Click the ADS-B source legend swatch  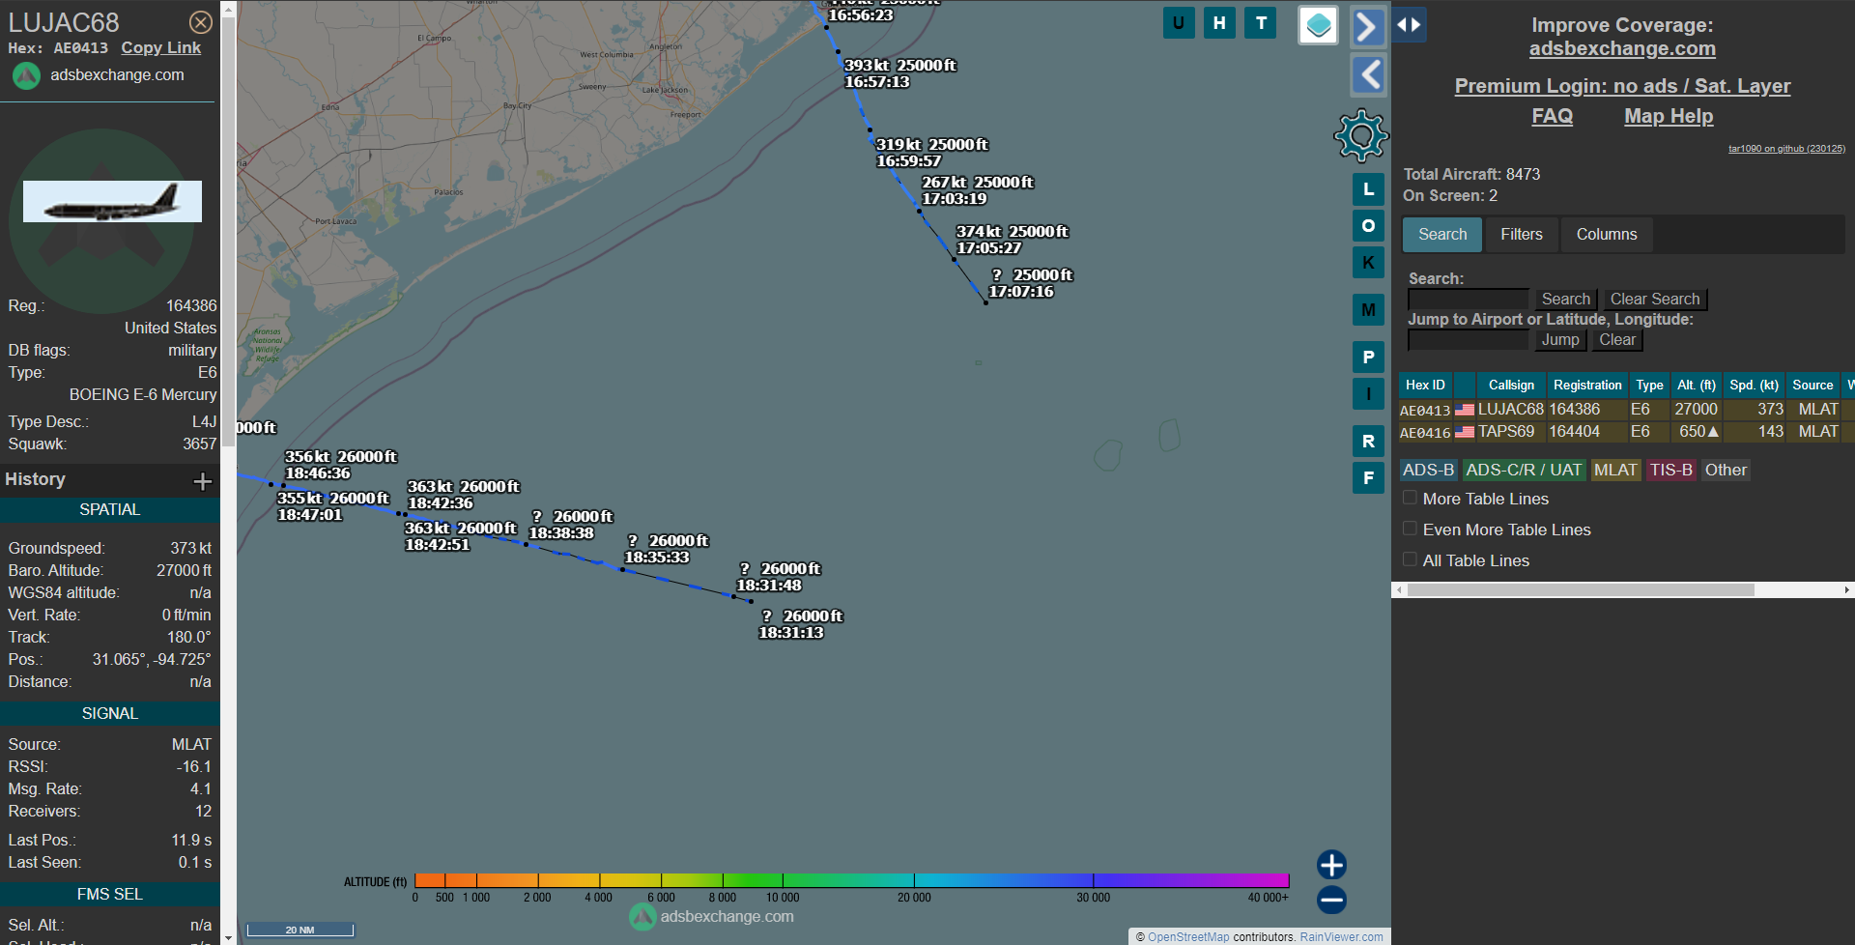pyautogui.click(x=1428, y=471)
